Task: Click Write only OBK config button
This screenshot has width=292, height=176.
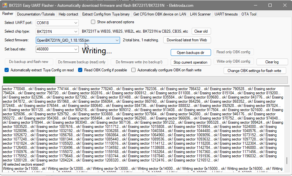Action: [234, 61]
